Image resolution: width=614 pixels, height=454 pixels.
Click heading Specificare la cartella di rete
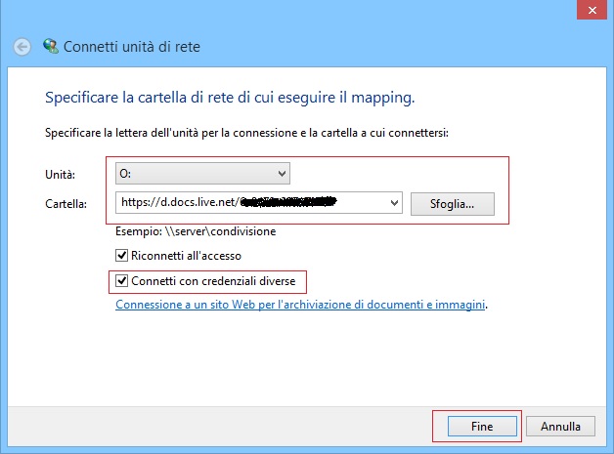click(230, 98)
